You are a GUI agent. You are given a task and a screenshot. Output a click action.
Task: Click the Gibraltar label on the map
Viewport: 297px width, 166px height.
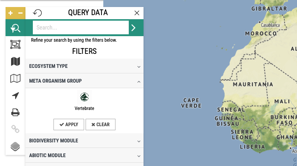pyautogui.click(x=269, y=9)
